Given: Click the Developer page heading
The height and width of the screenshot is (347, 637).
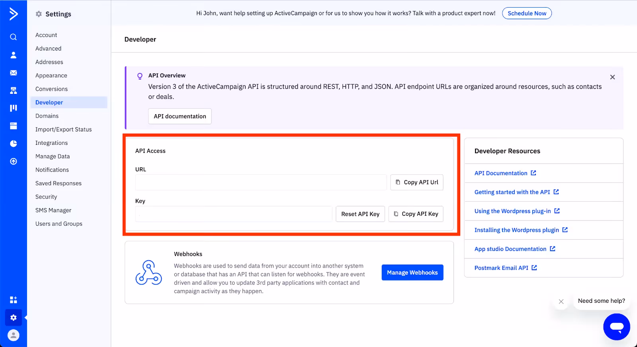Looking at the screenshot, I should pyautogui.click(x=140, y=39).
